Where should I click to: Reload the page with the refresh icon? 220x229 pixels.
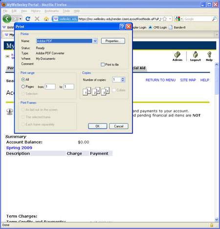pos(28,19)
